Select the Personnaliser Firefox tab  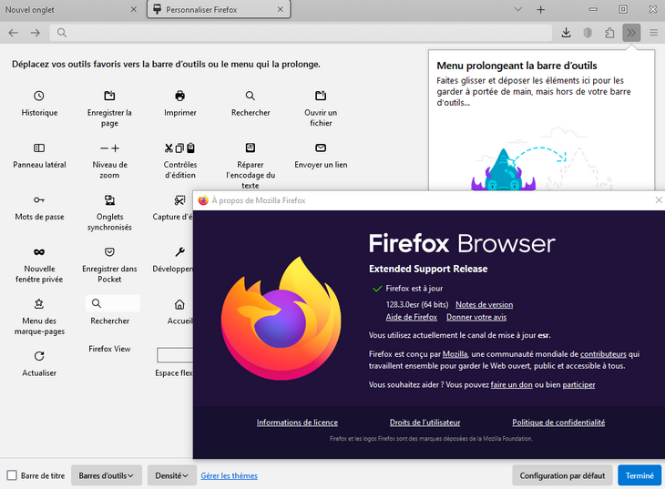click(x=219, y=9)
